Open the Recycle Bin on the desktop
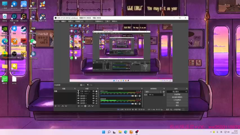 4,18
